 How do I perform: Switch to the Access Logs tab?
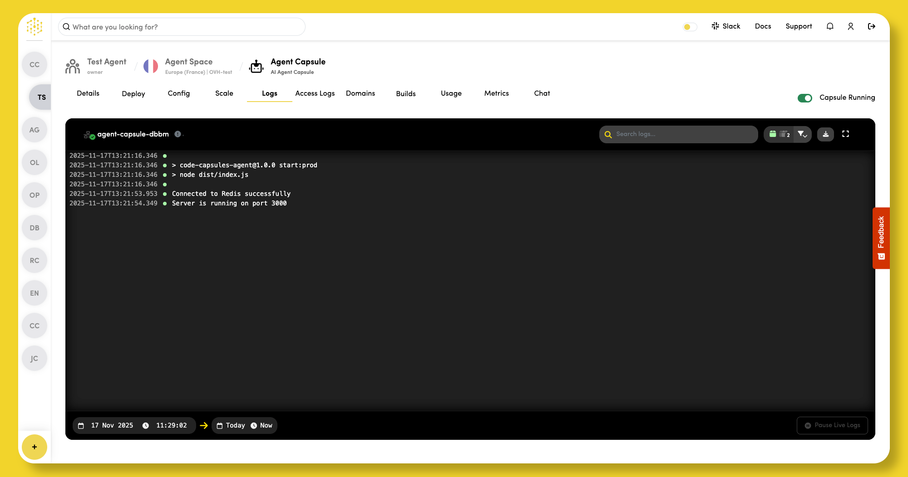click(x=315, y=93)
